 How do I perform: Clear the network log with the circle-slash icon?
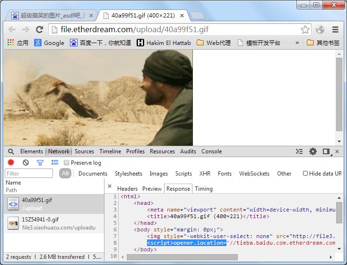click(x=26, y=163)
